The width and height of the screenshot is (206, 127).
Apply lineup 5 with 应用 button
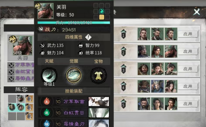point(188,104)
